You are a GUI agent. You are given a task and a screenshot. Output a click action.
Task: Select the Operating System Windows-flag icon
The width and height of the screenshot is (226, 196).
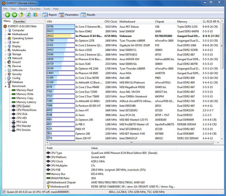click(9, 38)
